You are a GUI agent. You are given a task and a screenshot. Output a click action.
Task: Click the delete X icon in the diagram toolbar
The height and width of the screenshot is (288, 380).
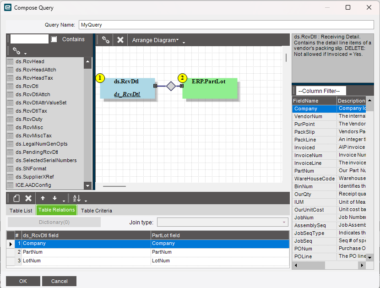tap(120, 40)
